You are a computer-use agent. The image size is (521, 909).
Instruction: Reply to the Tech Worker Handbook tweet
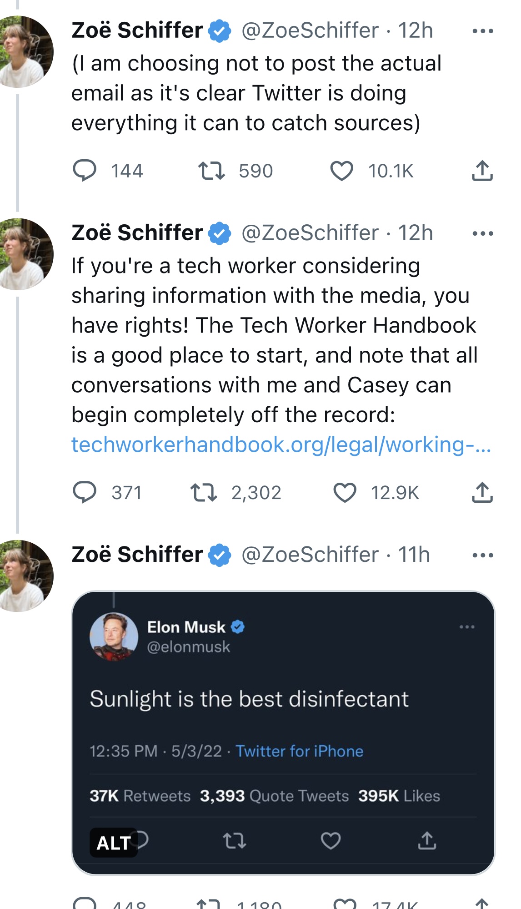85,493
